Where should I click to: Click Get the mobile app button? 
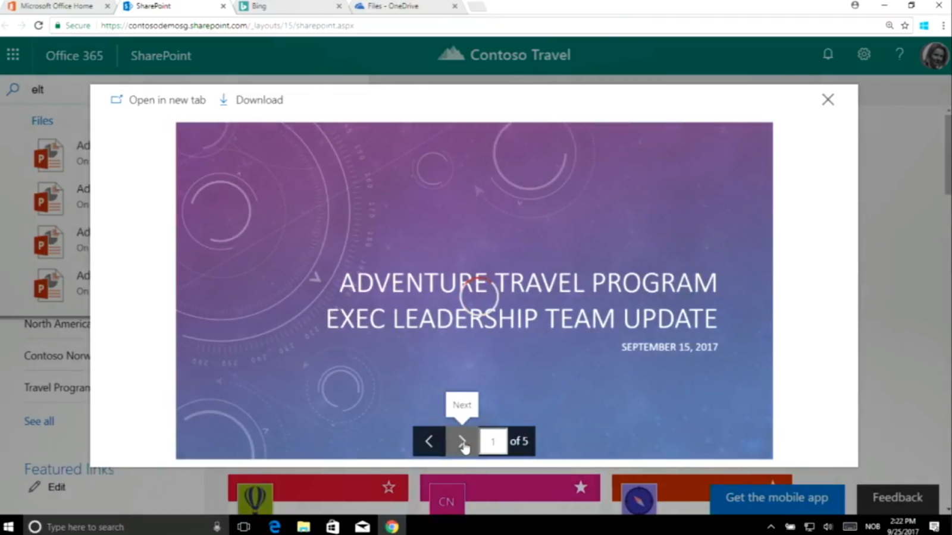click(x=776, y=498)
